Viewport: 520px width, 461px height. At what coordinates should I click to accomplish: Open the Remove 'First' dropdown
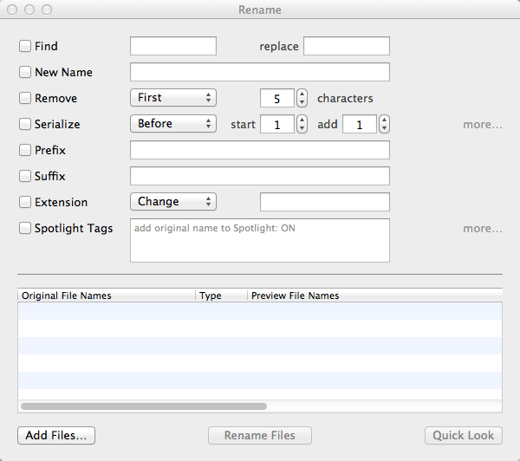pyautogui.click(x=172, y=98)
